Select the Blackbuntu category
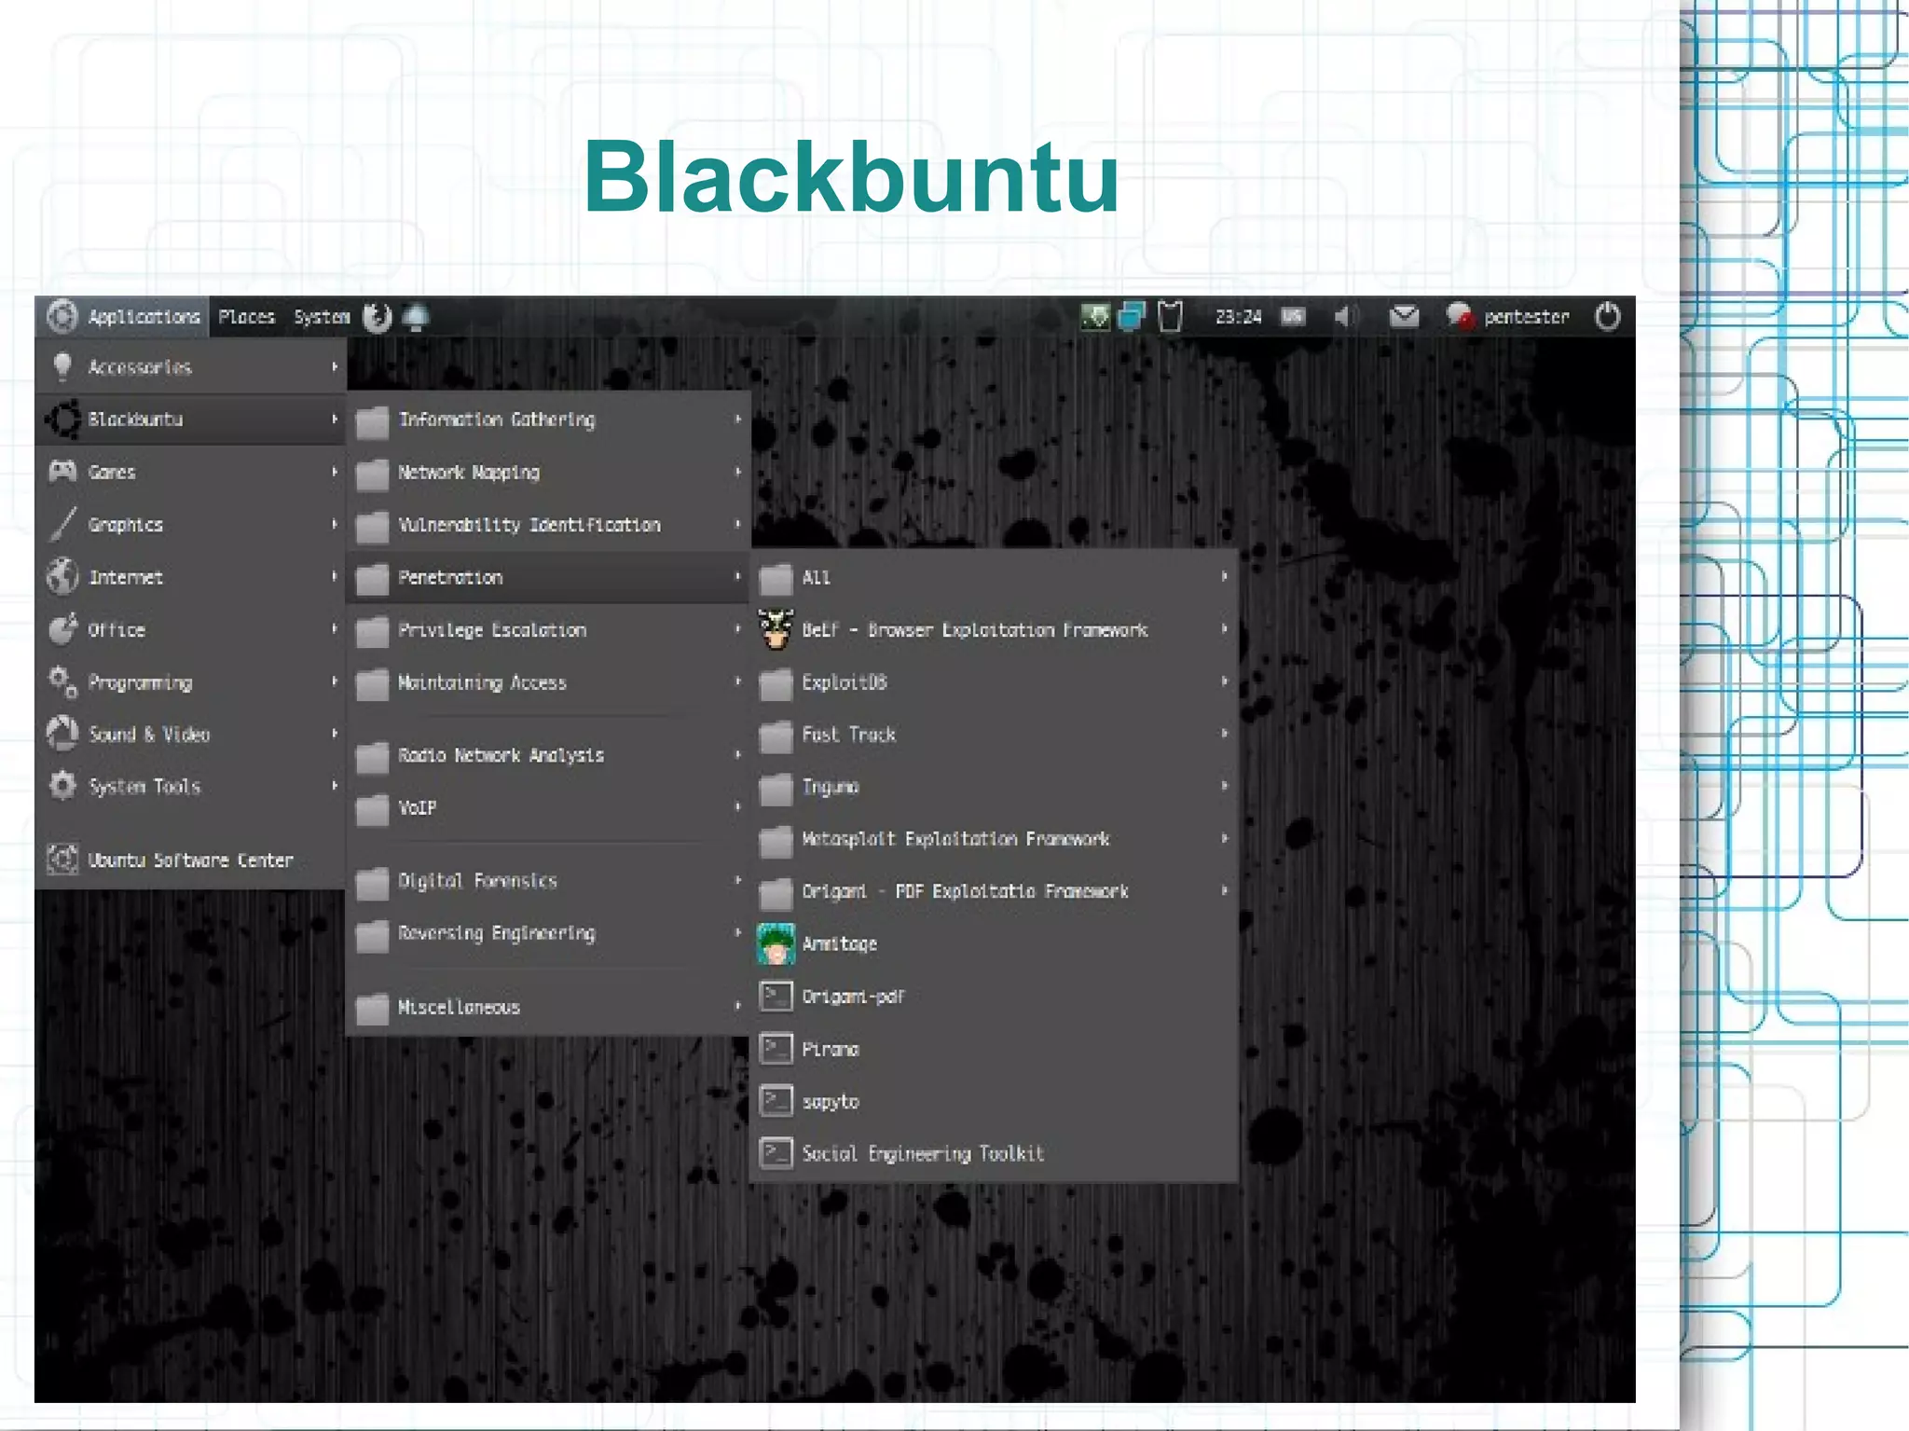Screen dimensions: 1909x1431 point(191,419)
